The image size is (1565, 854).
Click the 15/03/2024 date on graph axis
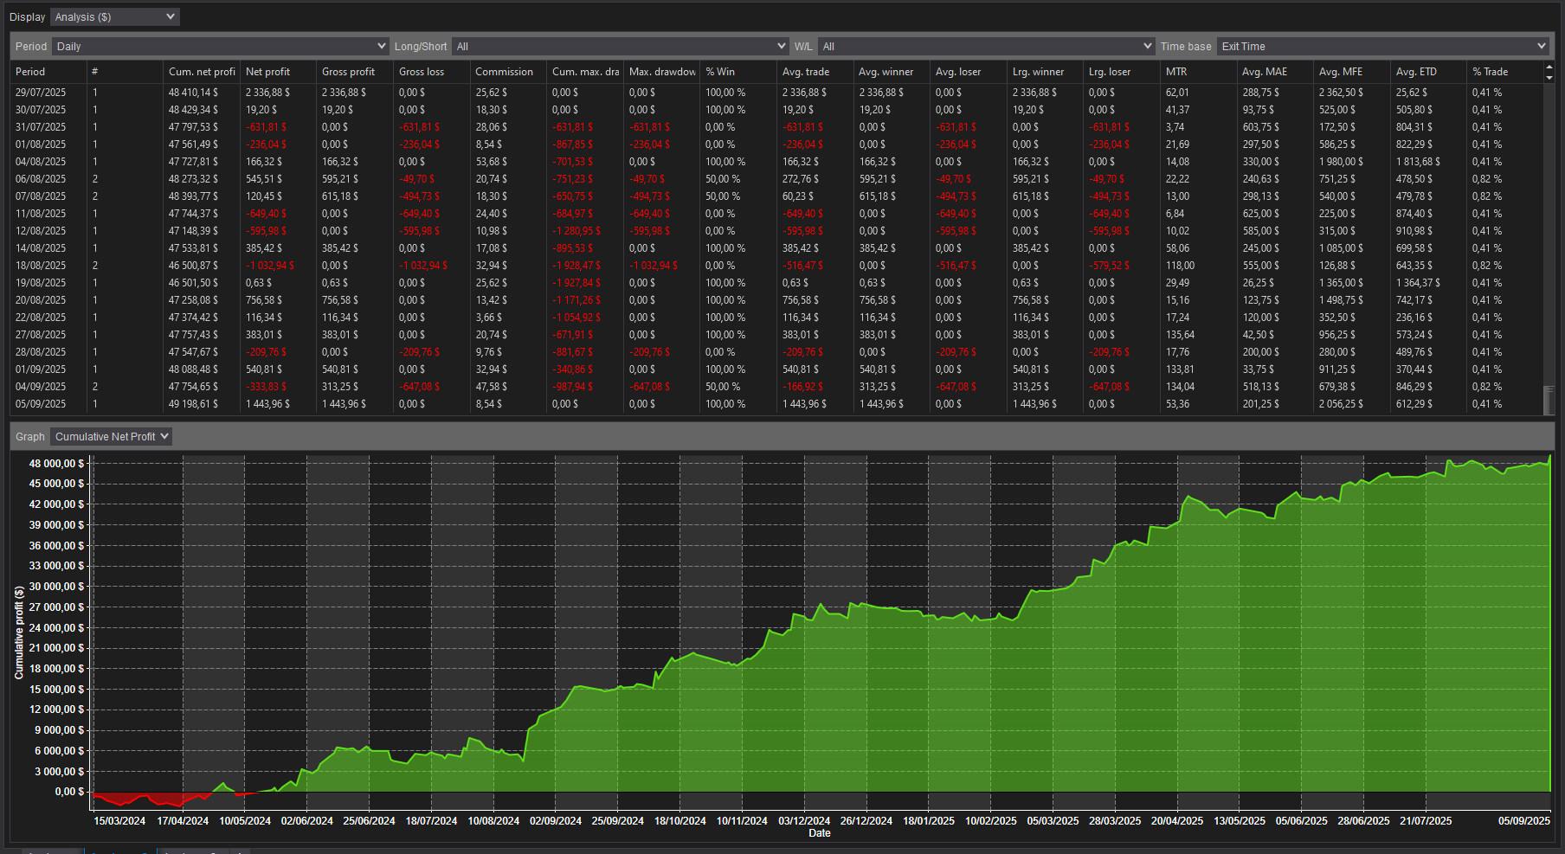pyautogui.click(x=119, y=821)
